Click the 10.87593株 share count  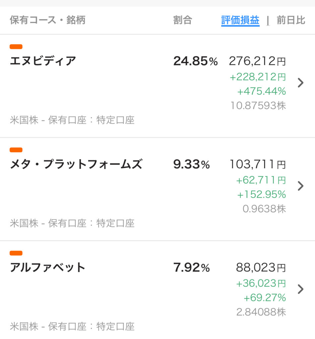coord(258,106)
